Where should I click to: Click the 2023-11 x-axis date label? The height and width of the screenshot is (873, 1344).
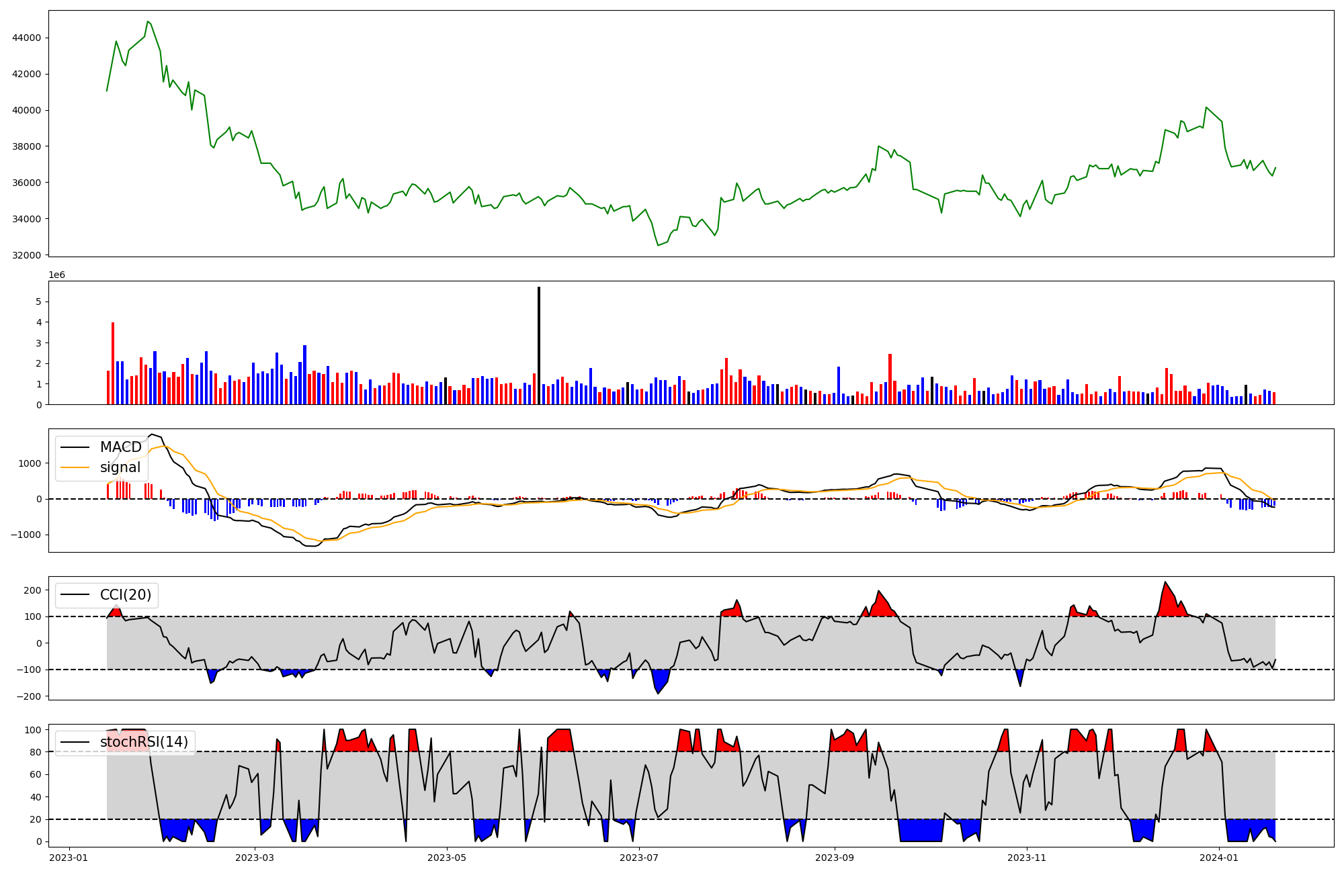(x=1027, y=858)
